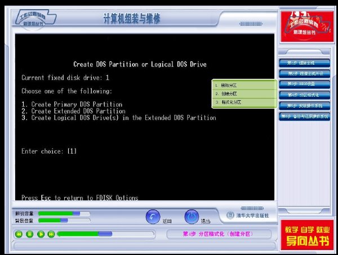This screenshot has height=255, width=338.
Task: Pause the tutorial playback
Action: click(x=29, y=234)
